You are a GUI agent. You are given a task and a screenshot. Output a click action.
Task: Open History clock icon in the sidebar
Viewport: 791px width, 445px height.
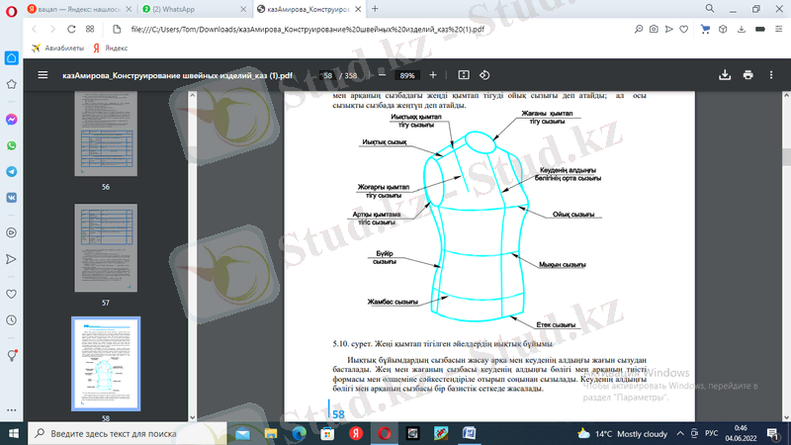pyautogui.click(x=11, y=320)
